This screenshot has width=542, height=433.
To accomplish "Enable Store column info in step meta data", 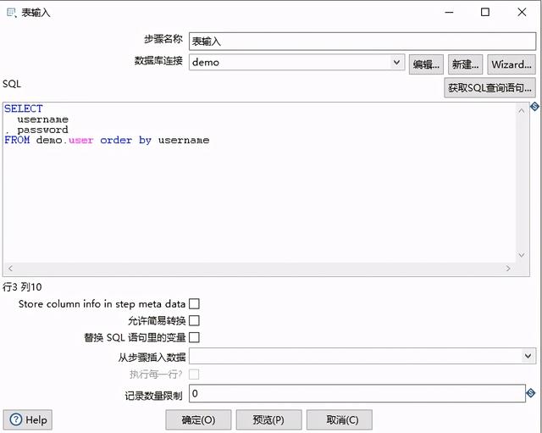I will coord(194,303).
